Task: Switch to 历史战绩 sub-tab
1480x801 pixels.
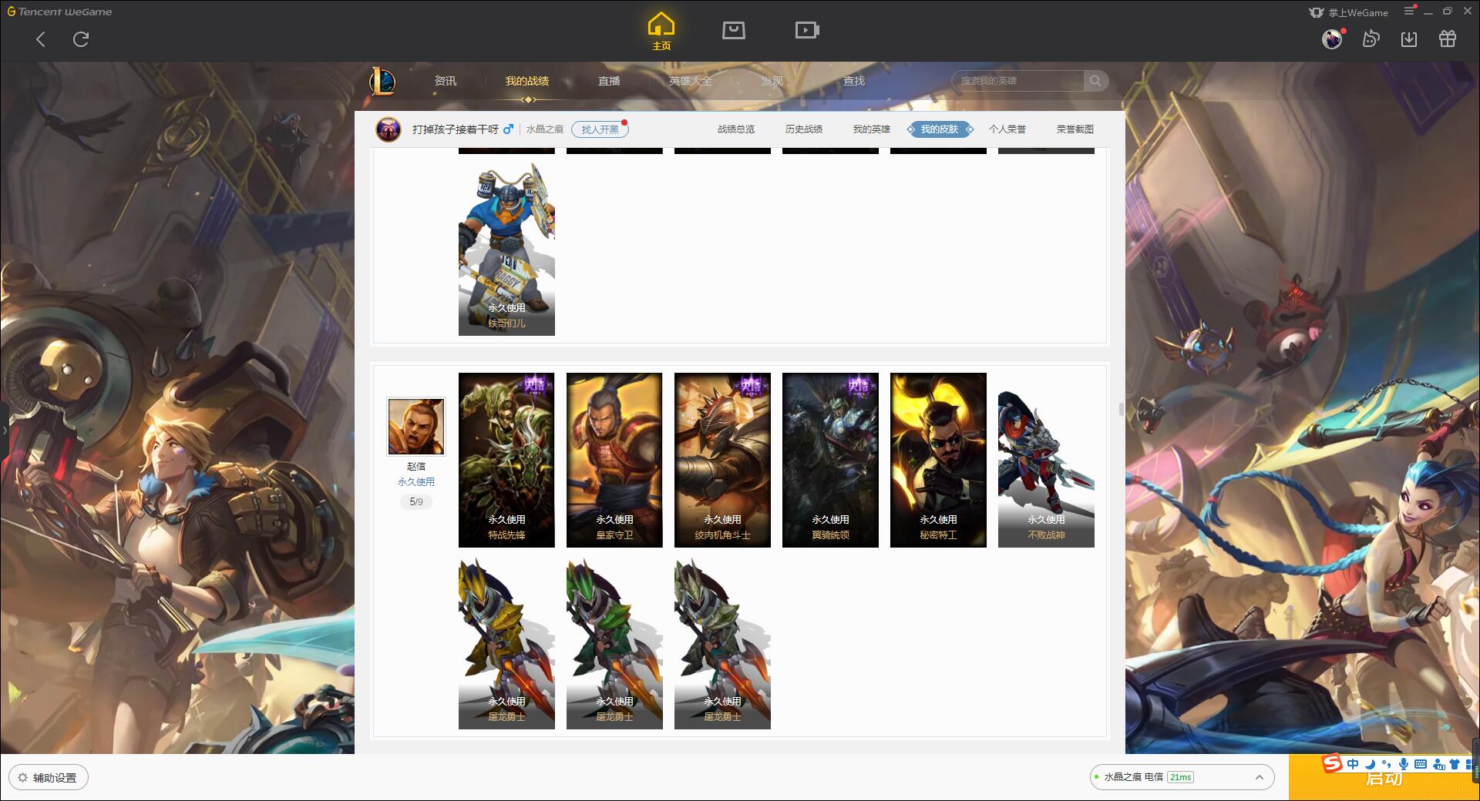Action: tap(804, 129)
